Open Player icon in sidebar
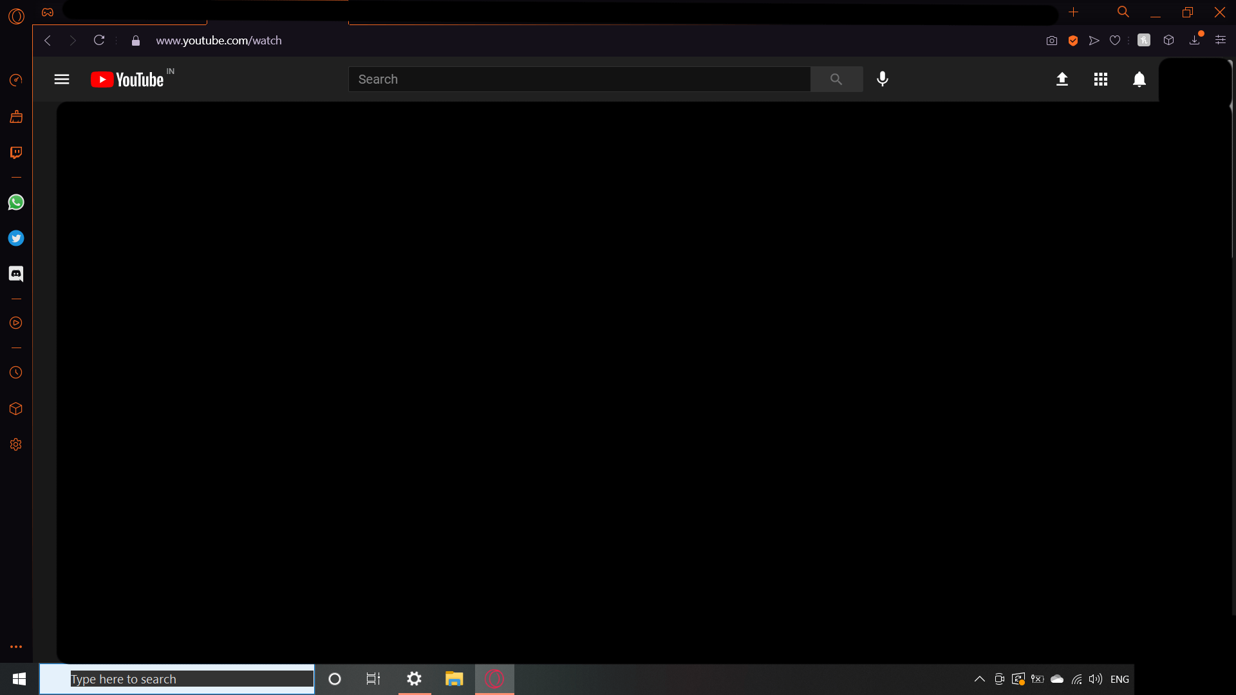This screenshot has height=695, width=1236. (x=16, y=323)
